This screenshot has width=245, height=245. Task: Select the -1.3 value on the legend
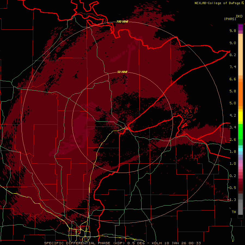pos(232,200)
